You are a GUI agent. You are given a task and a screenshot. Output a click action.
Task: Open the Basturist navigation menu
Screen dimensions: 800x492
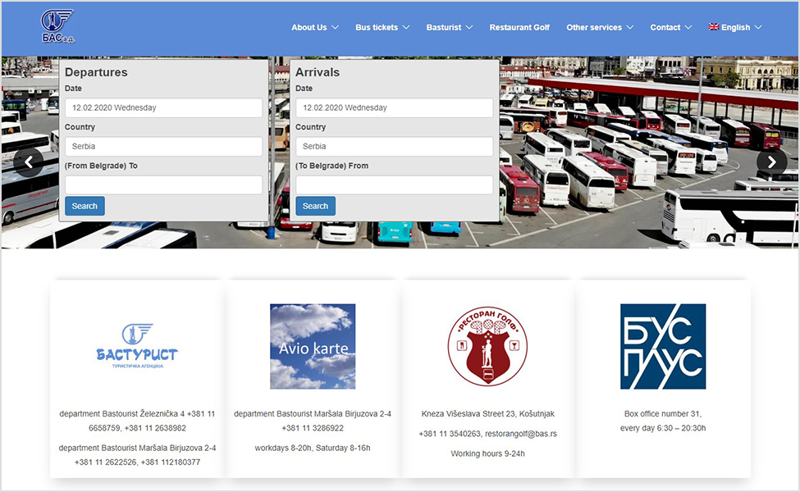click(449, 27)
